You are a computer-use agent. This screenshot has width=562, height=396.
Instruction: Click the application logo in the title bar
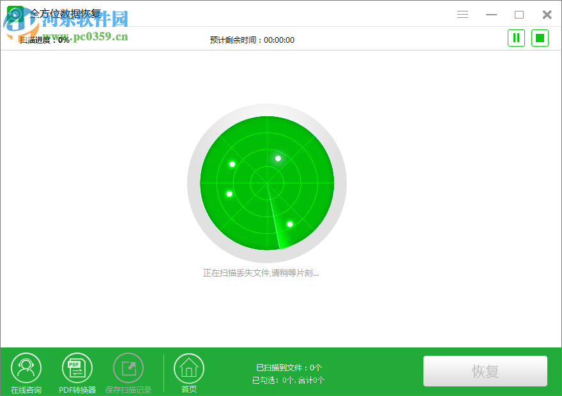pyautogui.click(x=14, y=13)
